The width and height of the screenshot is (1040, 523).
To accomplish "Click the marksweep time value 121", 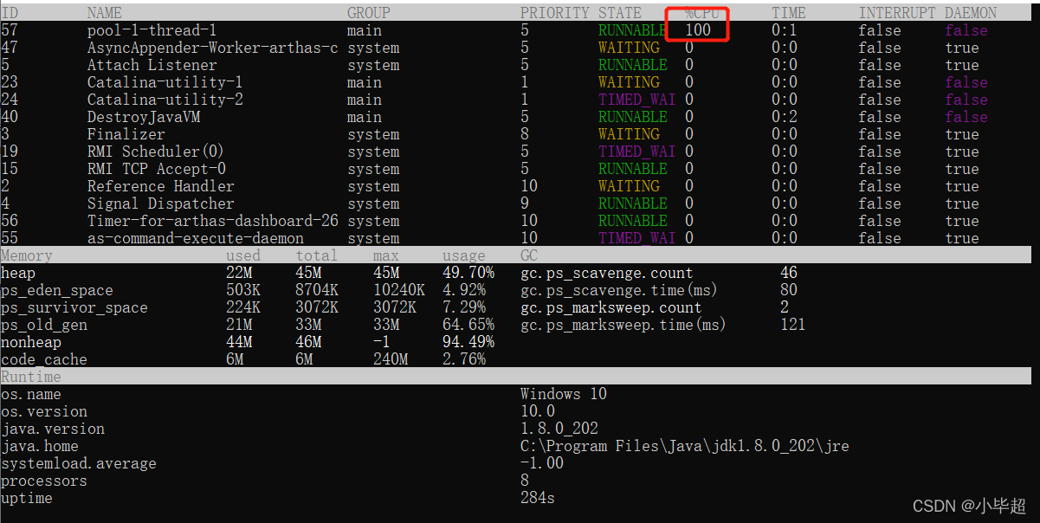I will point(793,325).
